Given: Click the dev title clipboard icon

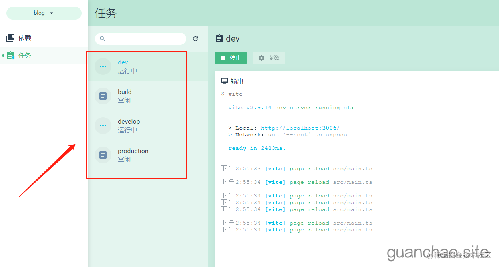Looking at the screenshot, I should [x=219, y=38].
